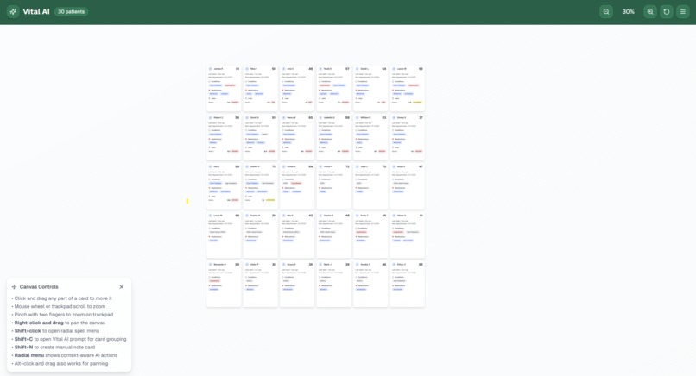This screenshot has width=696, height=376.
Task: Click the Canvas Controls heading text
Action: tap(39, 287)
